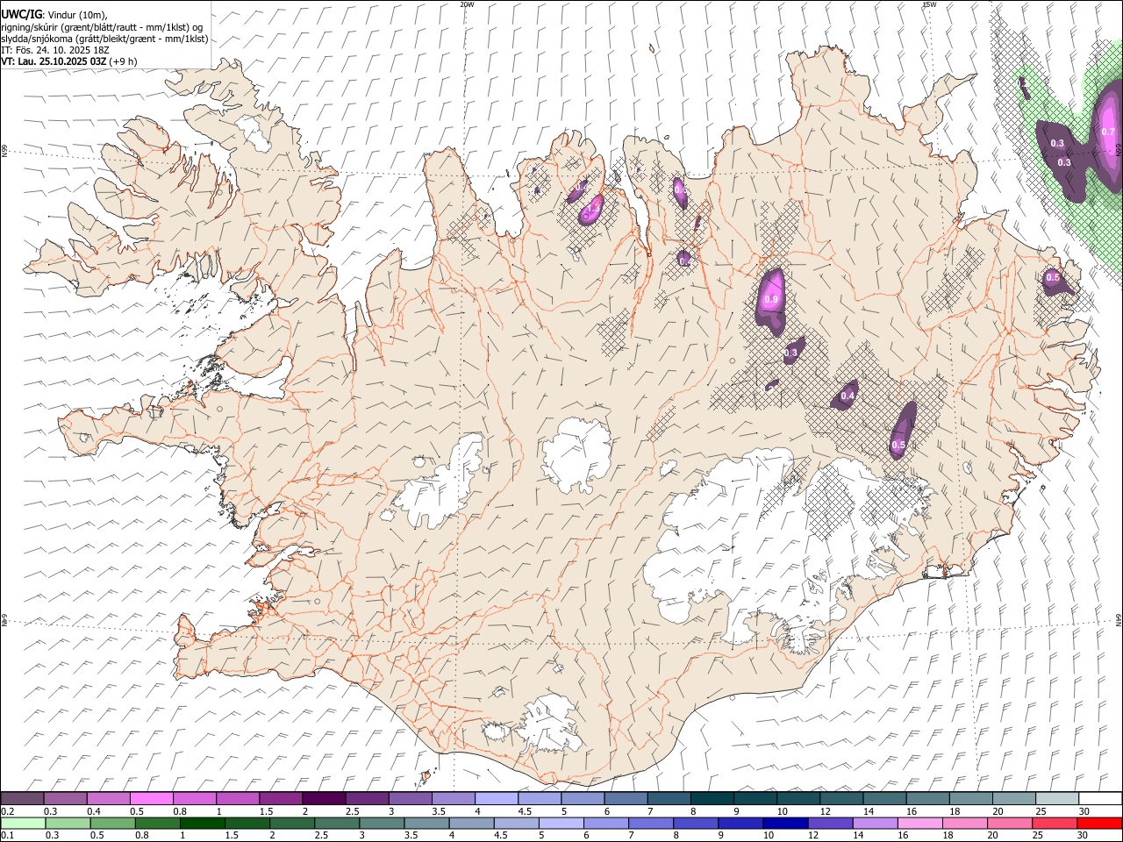1123x842 pixels.
Task: Click the 0.4 snowfall value label
Action: 848,396
